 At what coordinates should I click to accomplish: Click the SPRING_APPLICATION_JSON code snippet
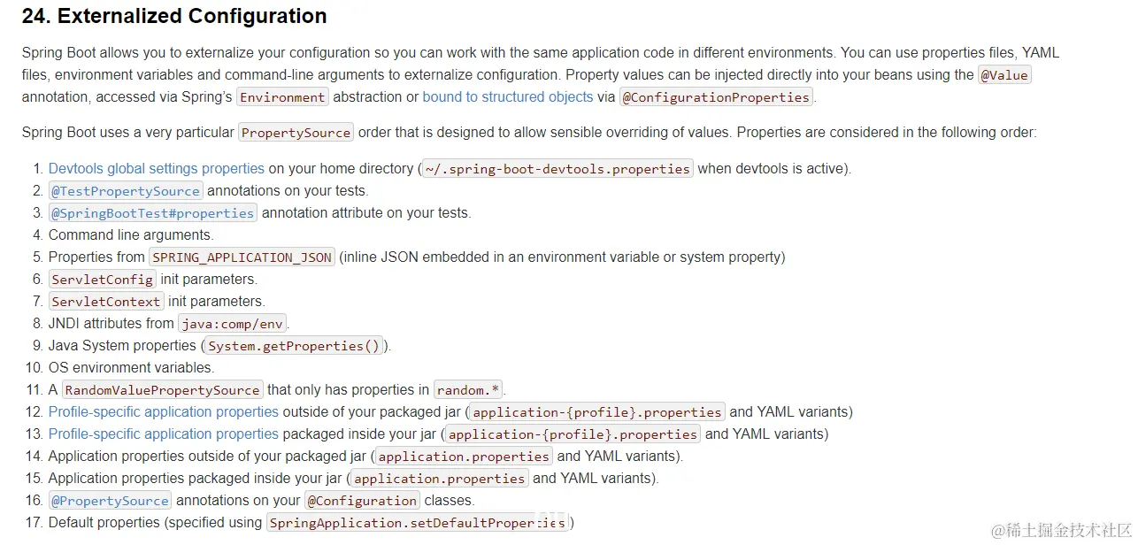pos(242,257)
